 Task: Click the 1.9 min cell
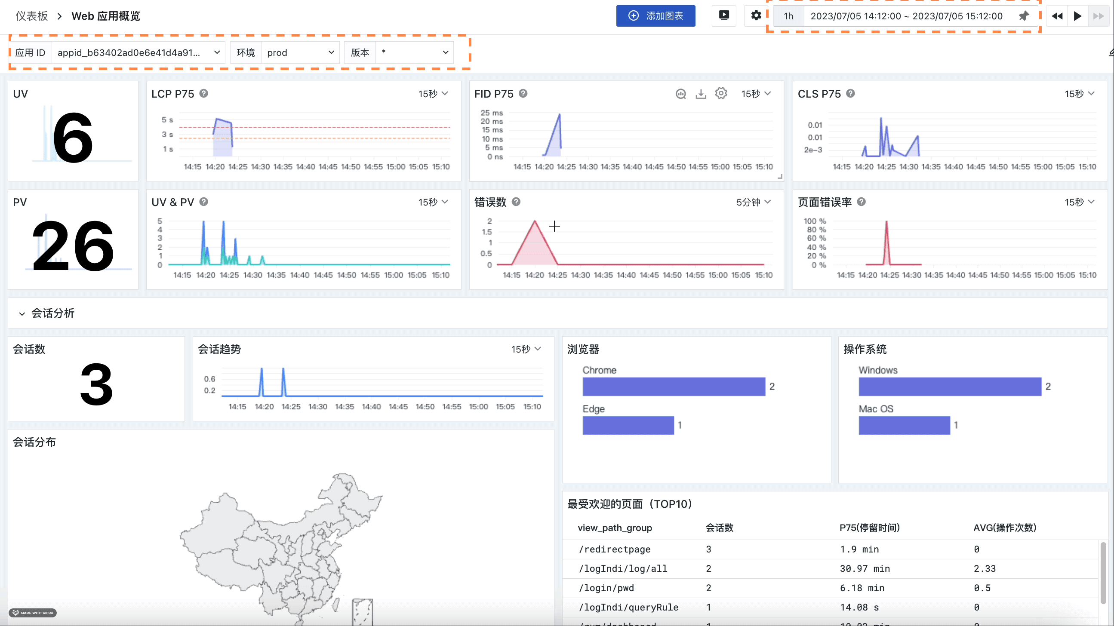coord(859,549)
